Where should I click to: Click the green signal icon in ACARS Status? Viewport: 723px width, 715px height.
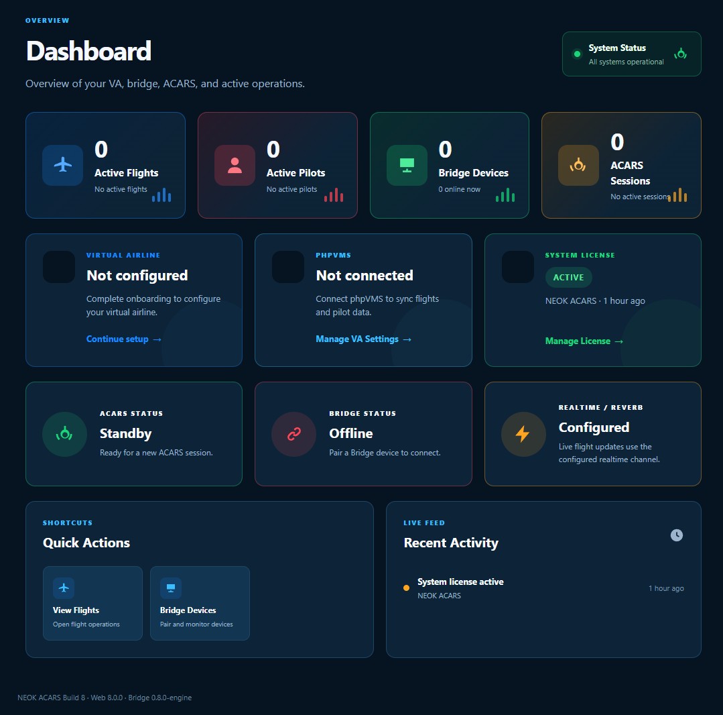point(64,434)
